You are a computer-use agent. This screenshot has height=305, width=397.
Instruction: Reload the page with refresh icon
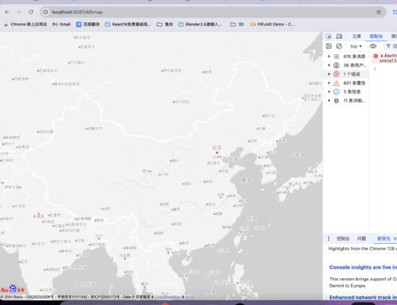(x=31, y=12)
